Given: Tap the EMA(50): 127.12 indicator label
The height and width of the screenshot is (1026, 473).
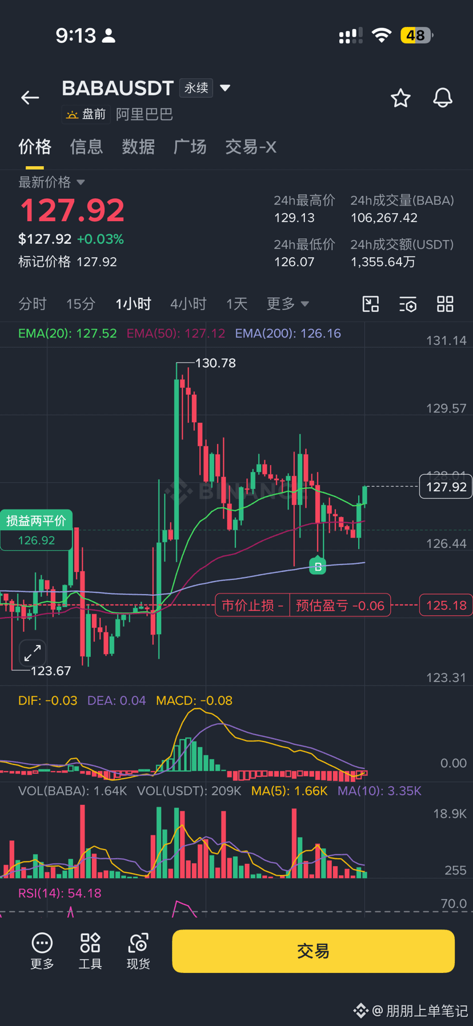Looking at the screenshot, I should pos(176,333).
